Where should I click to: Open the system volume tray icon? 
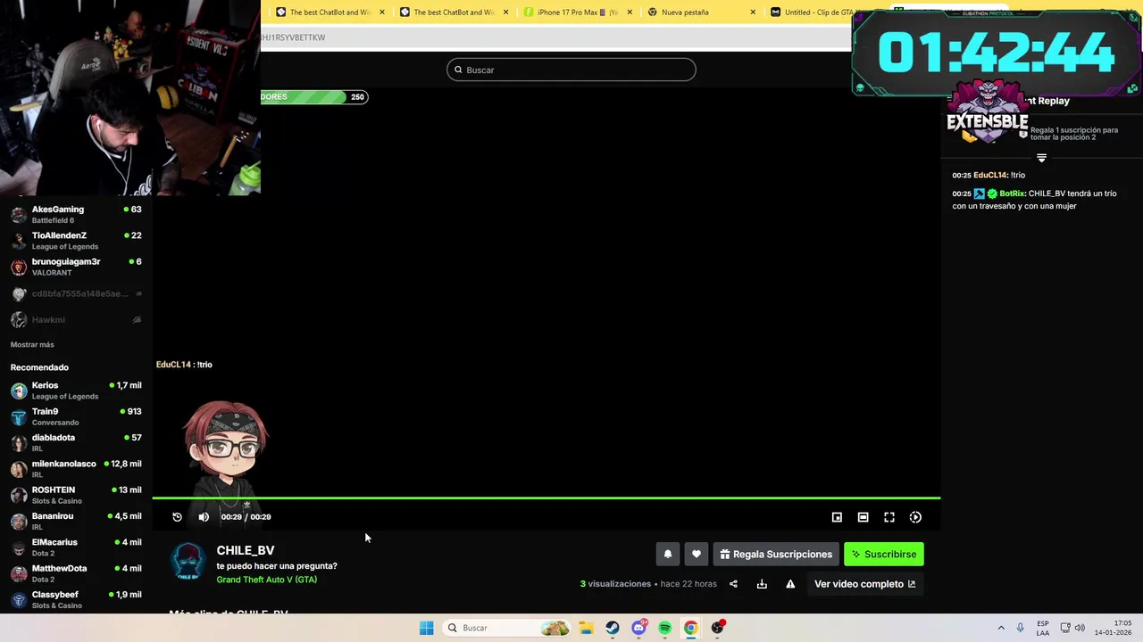coord(1080,628)
